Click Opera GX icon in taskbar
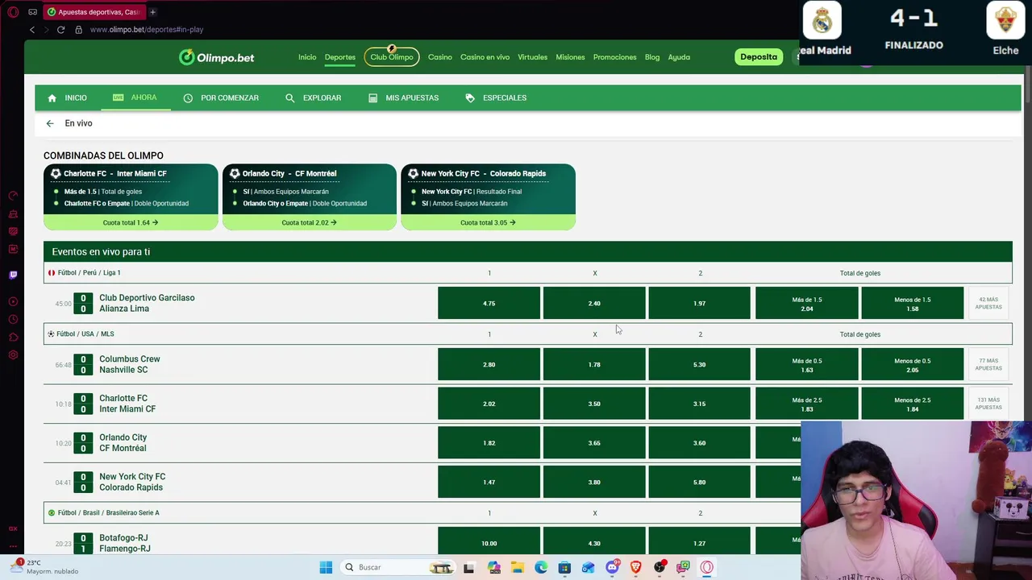 [707, 567]
